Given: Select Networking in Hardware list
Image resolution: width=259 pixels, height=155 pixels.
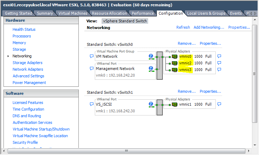Looking at the screenshot, I should click(x=22, y=56).
